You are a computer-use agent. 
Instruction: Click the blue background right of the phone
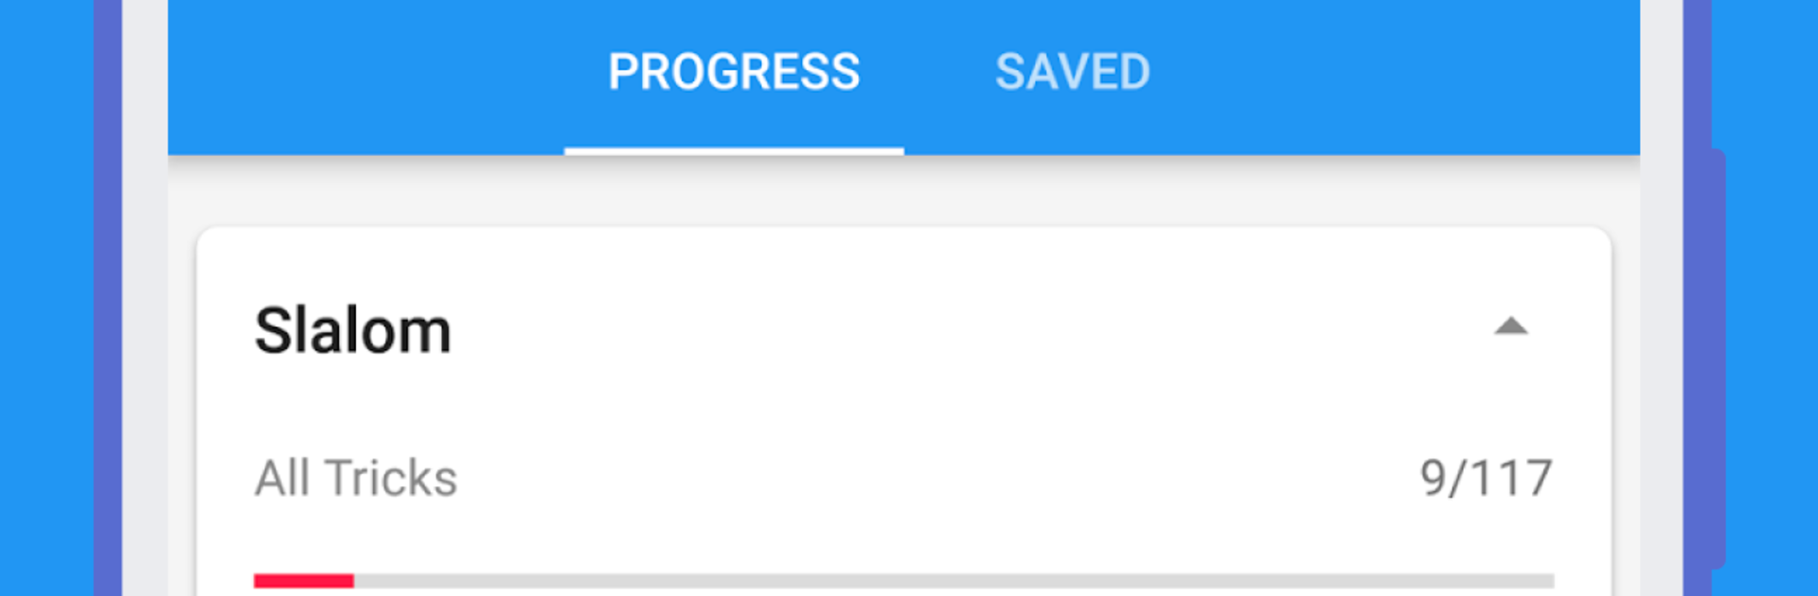pyautogui.click(x=1773, y=298)
